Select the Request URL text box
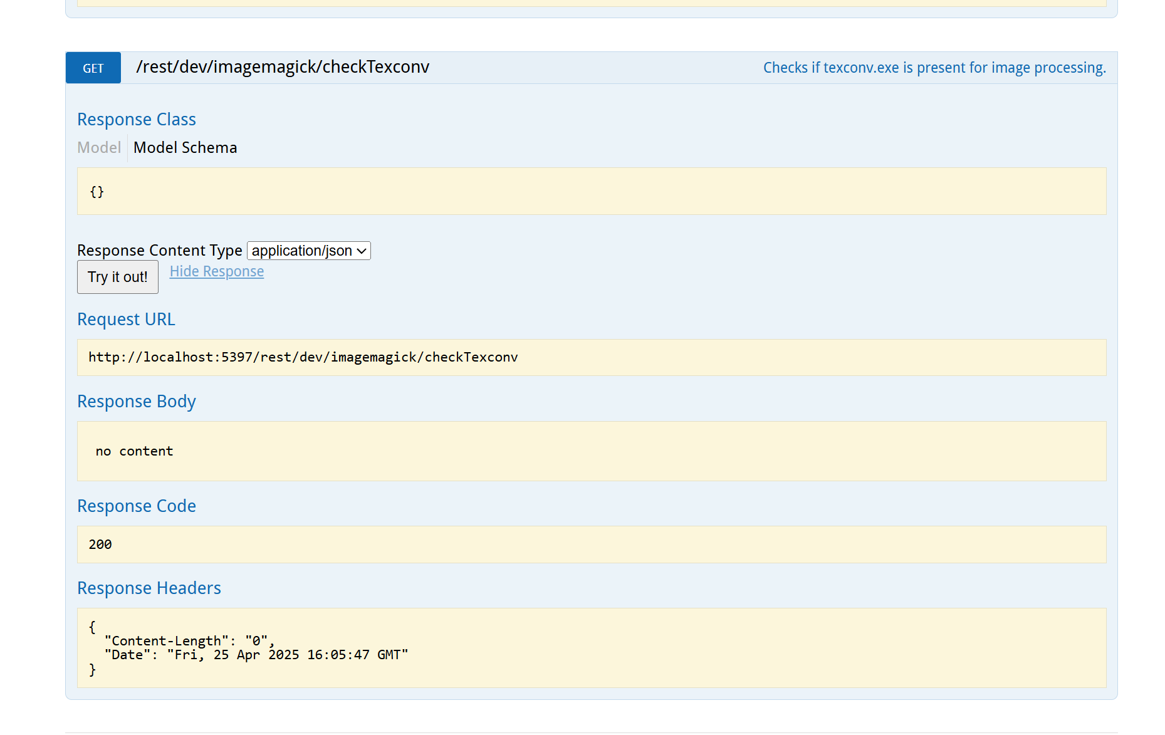The image size is (1165, 735). pos(592,357)
